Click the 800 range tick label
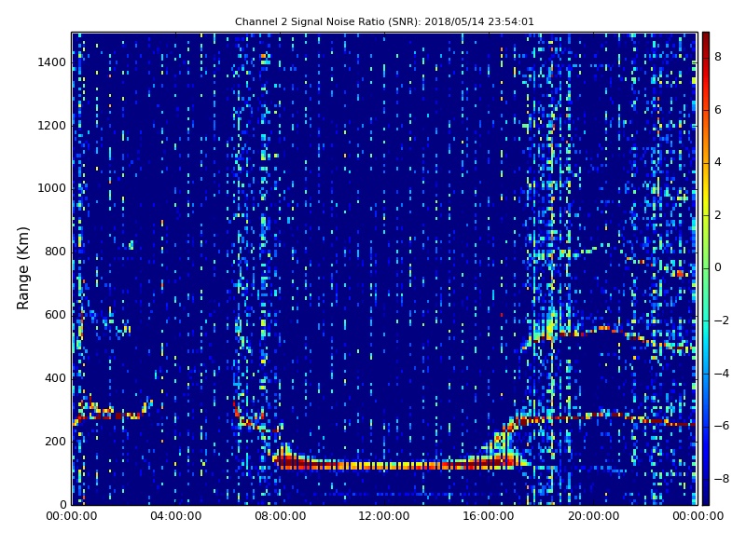 tap(55, 252)
